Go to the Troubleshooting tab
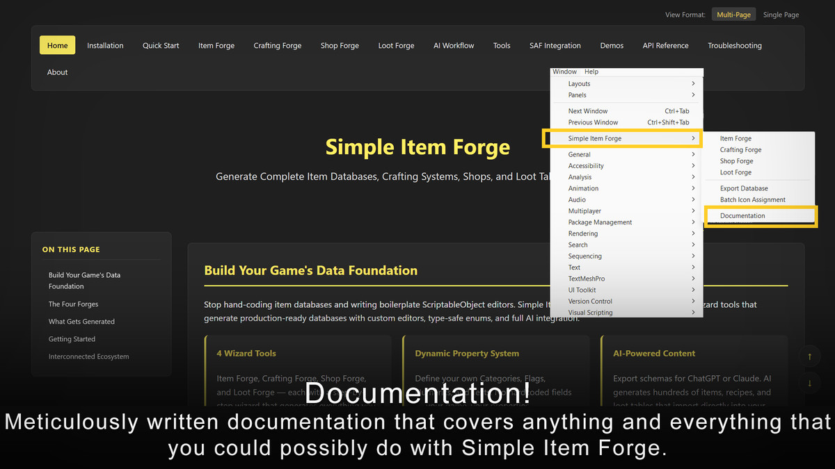The image size is (835, 469). point(734,45)
